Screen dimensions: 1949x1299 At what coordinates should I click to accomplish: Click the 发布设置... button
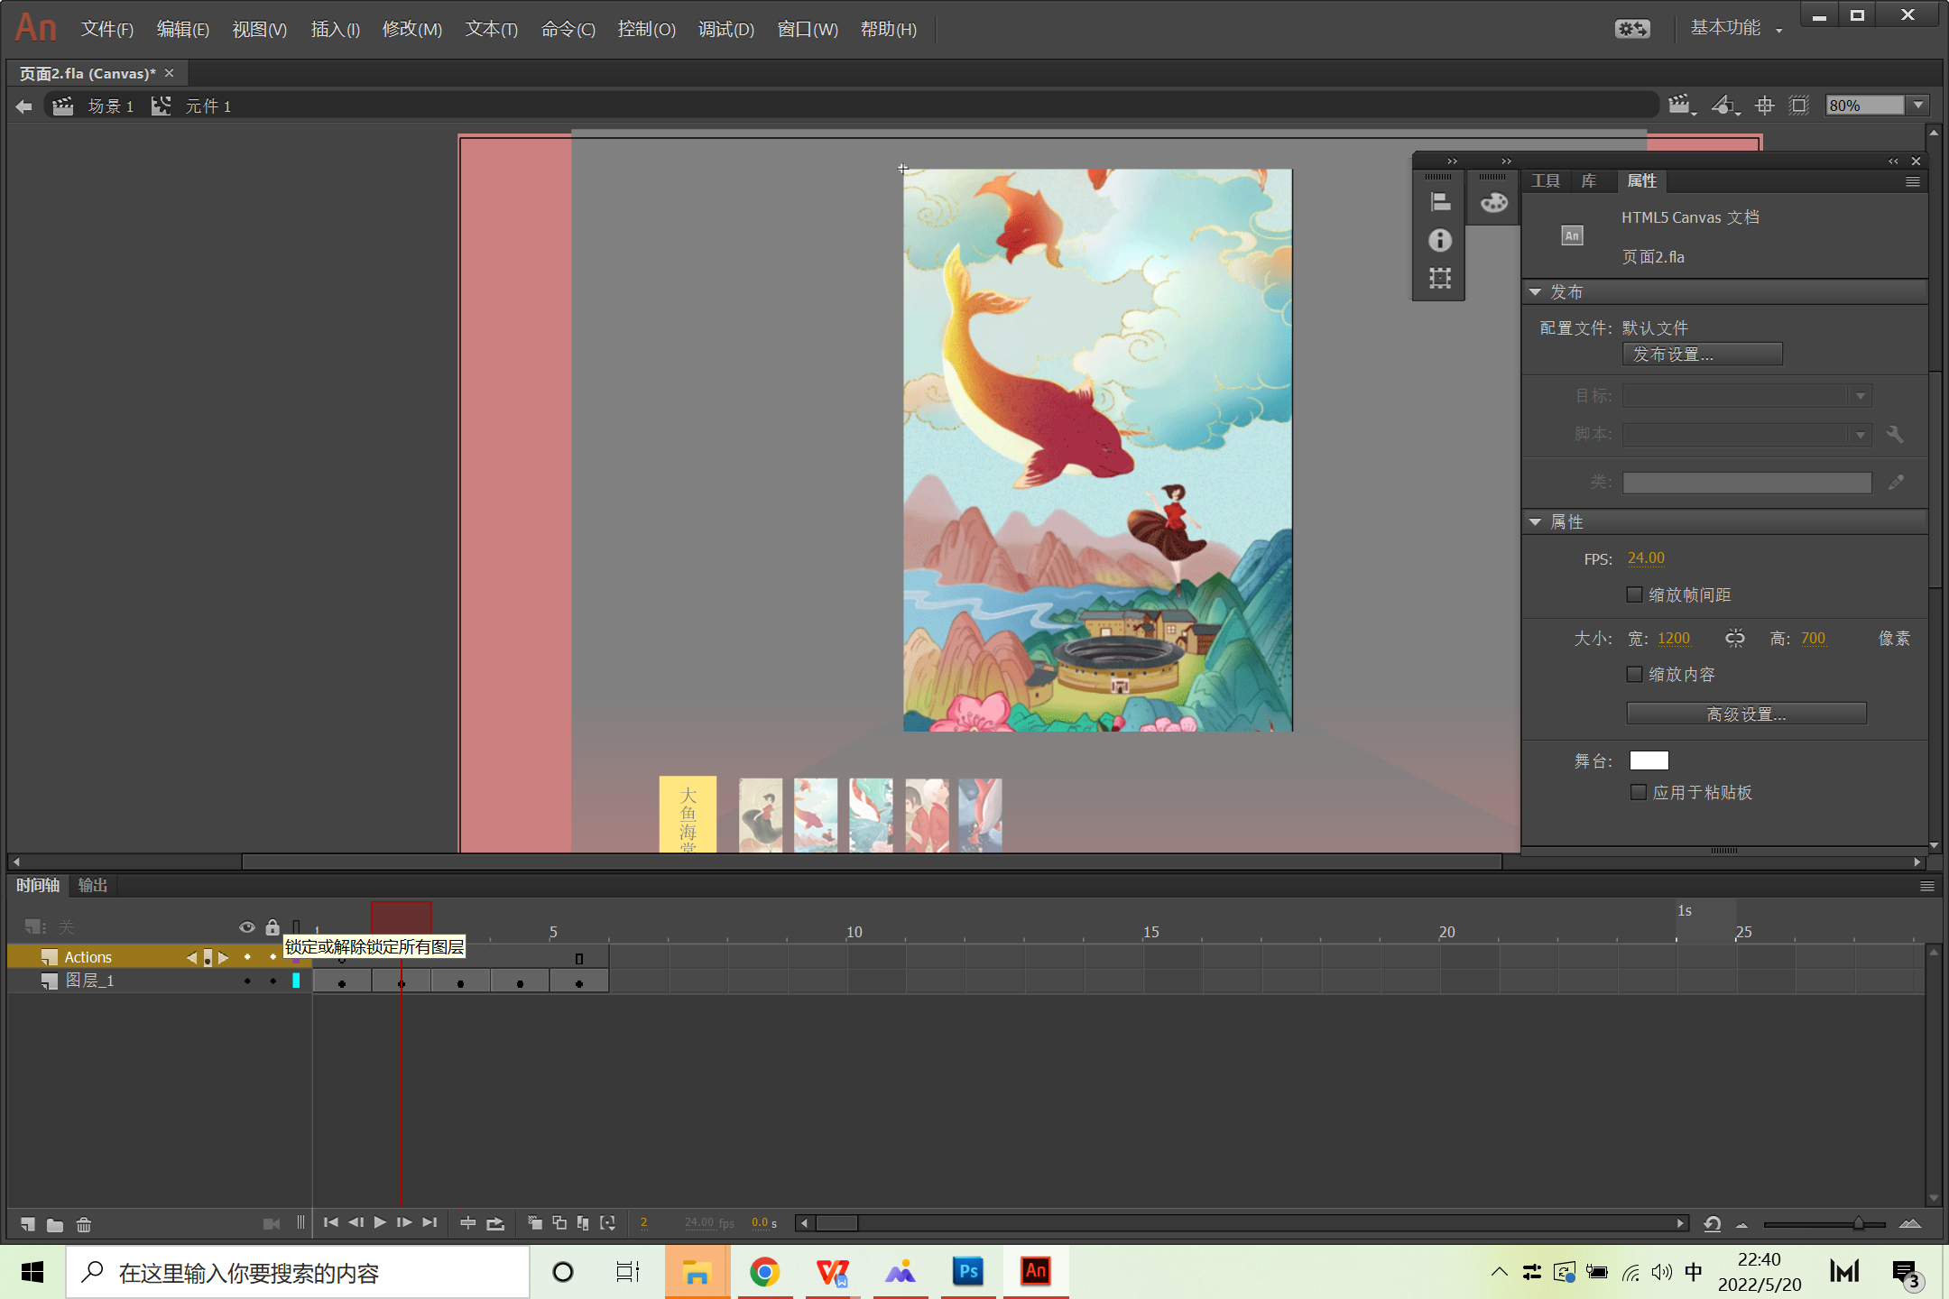coord(1702,355)
